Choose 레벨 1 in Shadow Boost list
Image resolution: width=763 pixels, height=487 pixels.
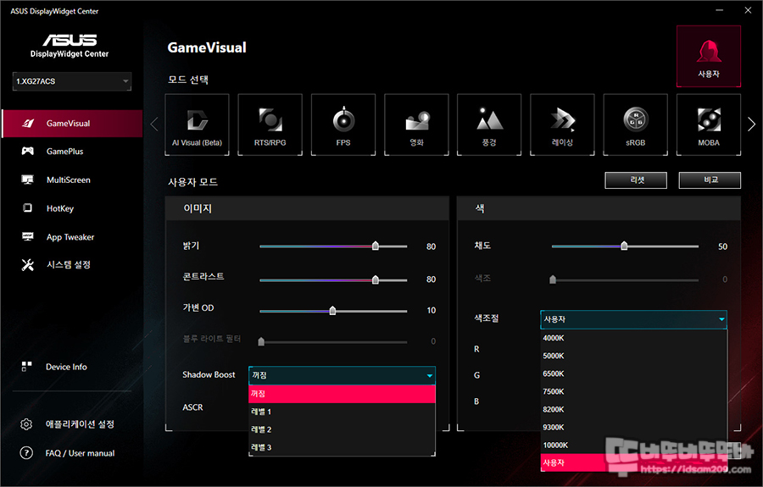(343, 412)
